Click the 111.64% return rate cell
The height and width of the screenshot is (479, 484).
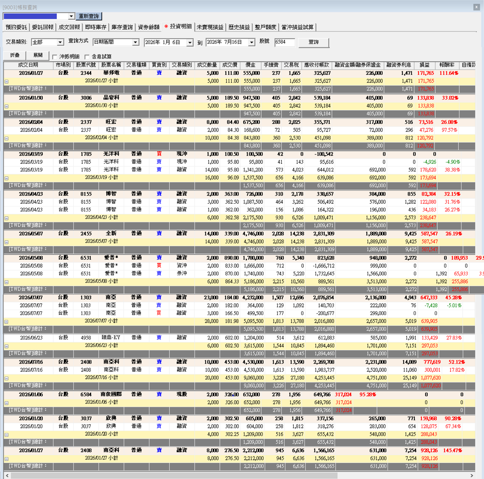point(449,73)
